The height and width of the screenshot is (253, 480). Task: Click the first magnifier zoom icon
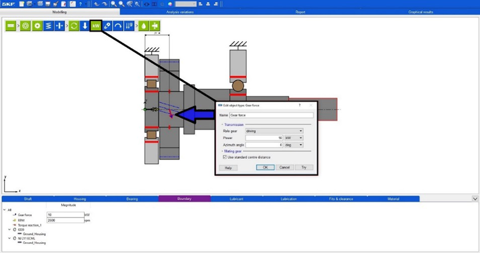tap(114, 4)
